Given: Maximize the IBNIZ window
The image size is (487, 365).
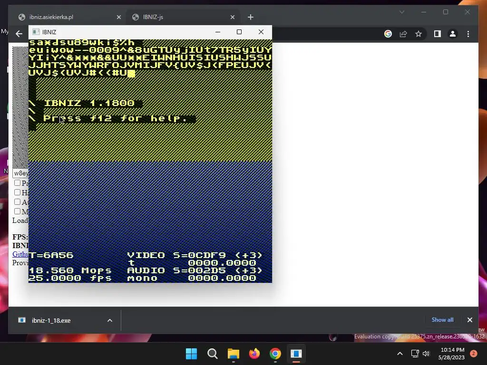Looking at the screenshot, I should [x=239, y=32].
